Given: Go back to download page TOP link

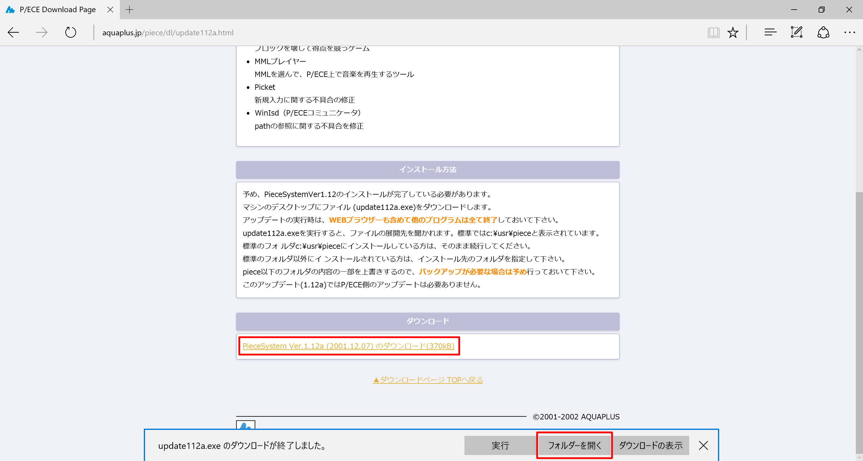Looking at the screenshot, I should coord(428,380).
